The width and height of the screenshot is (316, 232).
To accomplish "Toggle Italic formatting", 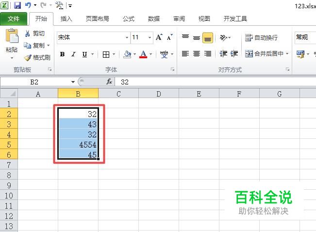I will pos(74,54).
